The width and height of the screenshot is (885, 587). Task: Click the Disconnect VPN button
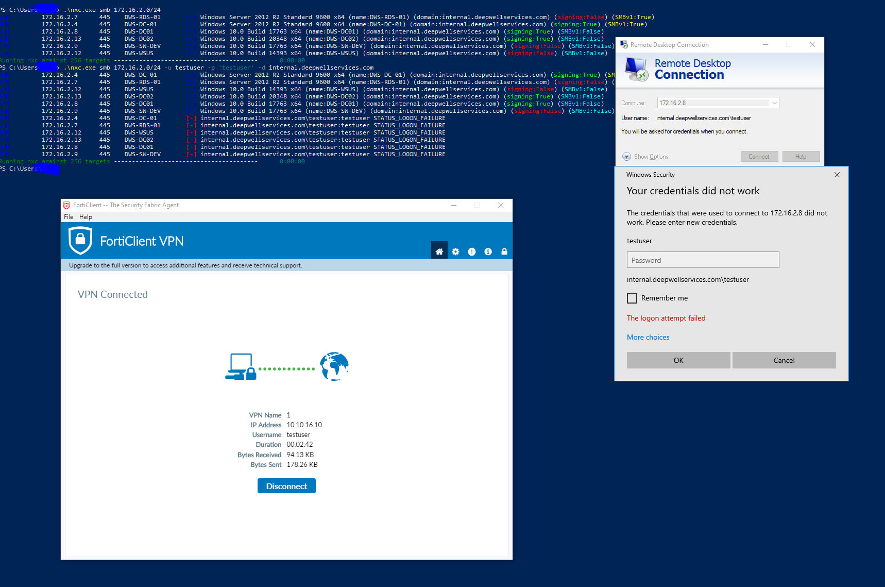pyautogui.click(x=286, y=486)
